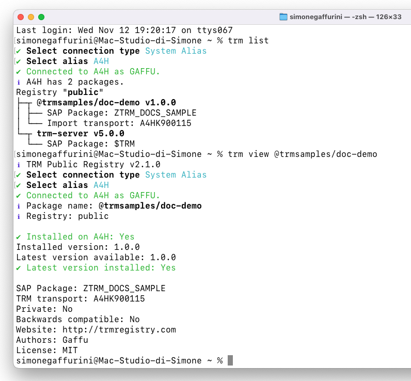411x381 pixels.
Task: Click '@trmsamples/doc-demo v1.0.0' tree entry
Action: (106, 102)
